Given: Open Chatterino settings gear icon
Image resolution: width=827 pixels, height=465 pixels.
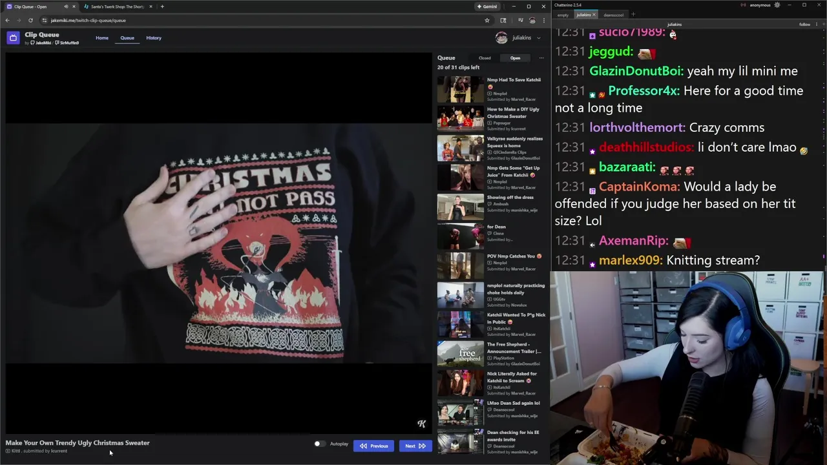Looking at the screenshot, I should (777, 5).
